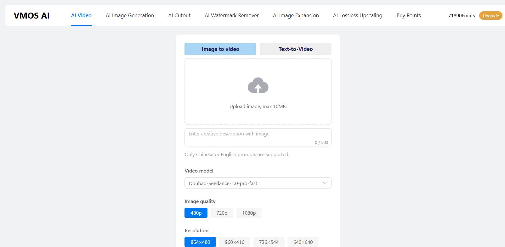Open AI Image Generation page
Viewport: 505px width, 247px height.
(130, 15)
